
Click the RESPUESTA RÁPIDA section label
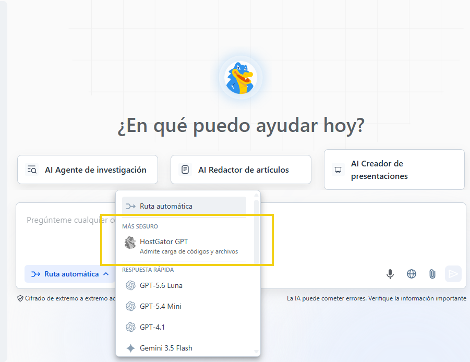click(x=148, y=270)
